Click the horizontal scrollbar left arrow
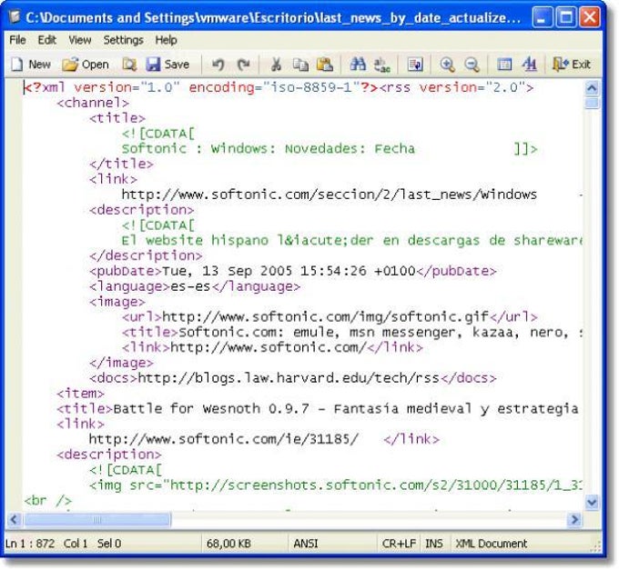This screenshot has height=570, width=619. (15, 519)
